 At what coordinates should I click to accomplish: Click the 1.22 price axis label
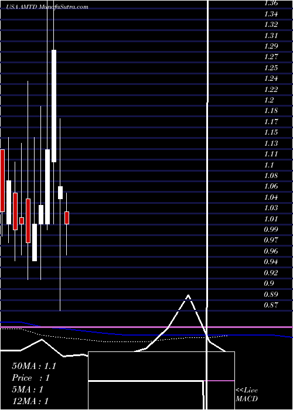tap(271, 89)
